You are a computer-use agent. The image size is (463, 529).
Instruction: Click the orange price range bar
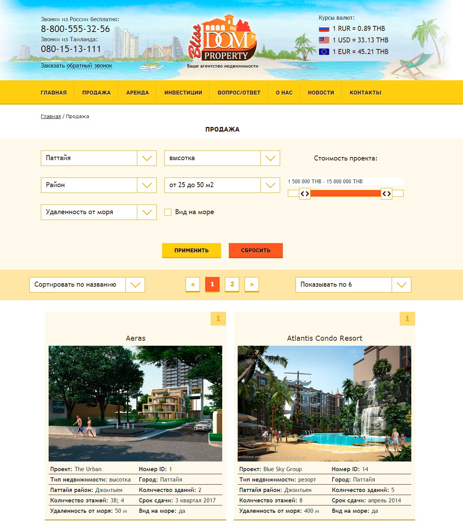(346, 193)
